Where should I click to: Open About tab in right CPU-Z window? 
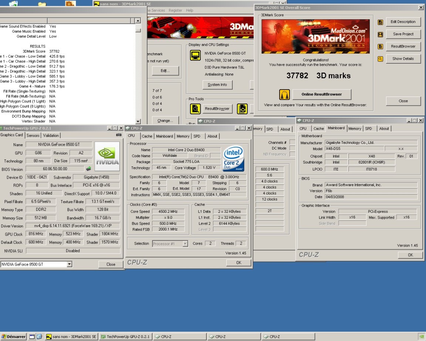pyautogui.click(x=384, y=128)
